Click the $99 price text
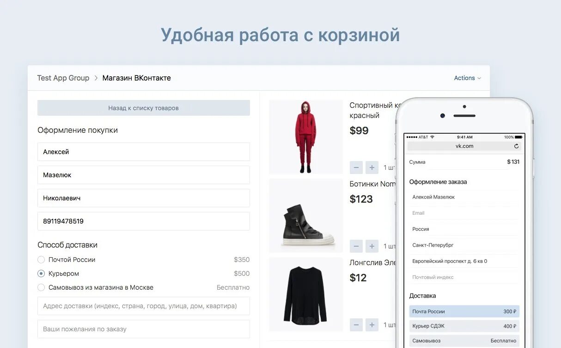 pos(359,130)
